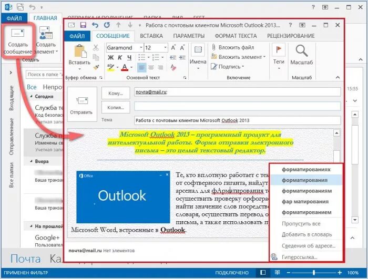Image resolution: width=368 pixels, height=279 pixels.
Task: Click the Кому... recipients button
Action: click(x=116, y=93)
